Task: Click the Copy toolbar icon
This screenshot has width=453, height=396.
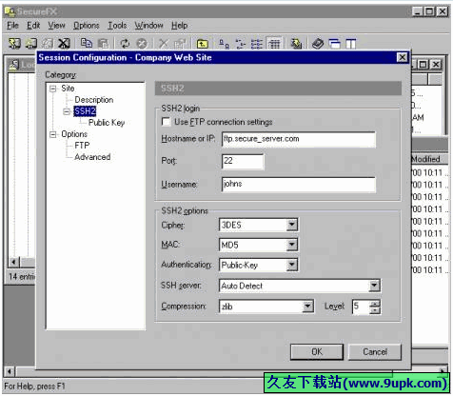Action: click(87, 44)
